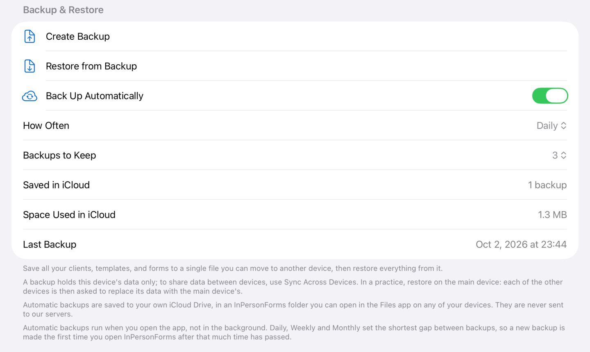Open the How Often Daily dropdown
The image size is (590, 352).
pyautogui.click(x=551, y=126)
